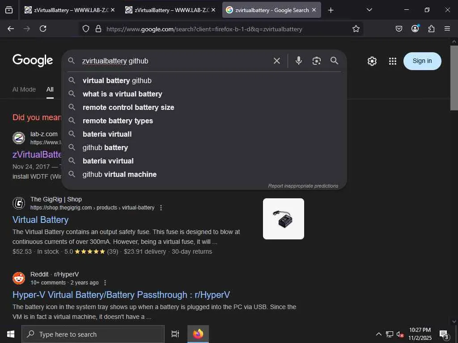Click Firefox icon in the taskbar
This screenshot has height=343, width=458.
(198, 334)
